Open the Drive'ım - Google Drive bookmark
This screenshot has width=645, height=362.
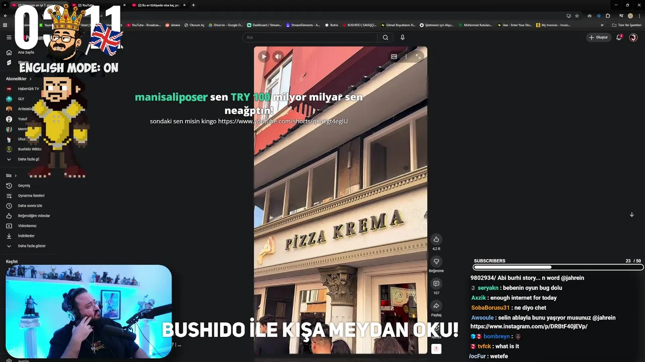pyautogui.click(x=225, y=25)
